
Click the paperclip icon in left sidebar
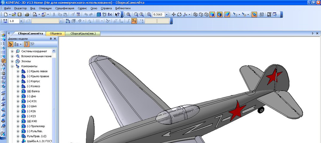tap(4, 61)
